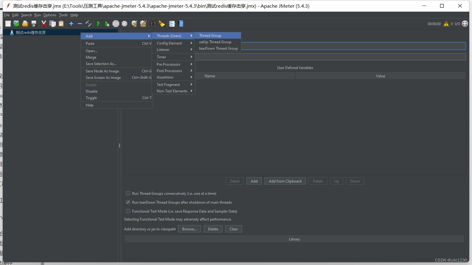Viewport: 472px width, 265px height.
Task: Expand Config Element submenu
Action: 174,43
